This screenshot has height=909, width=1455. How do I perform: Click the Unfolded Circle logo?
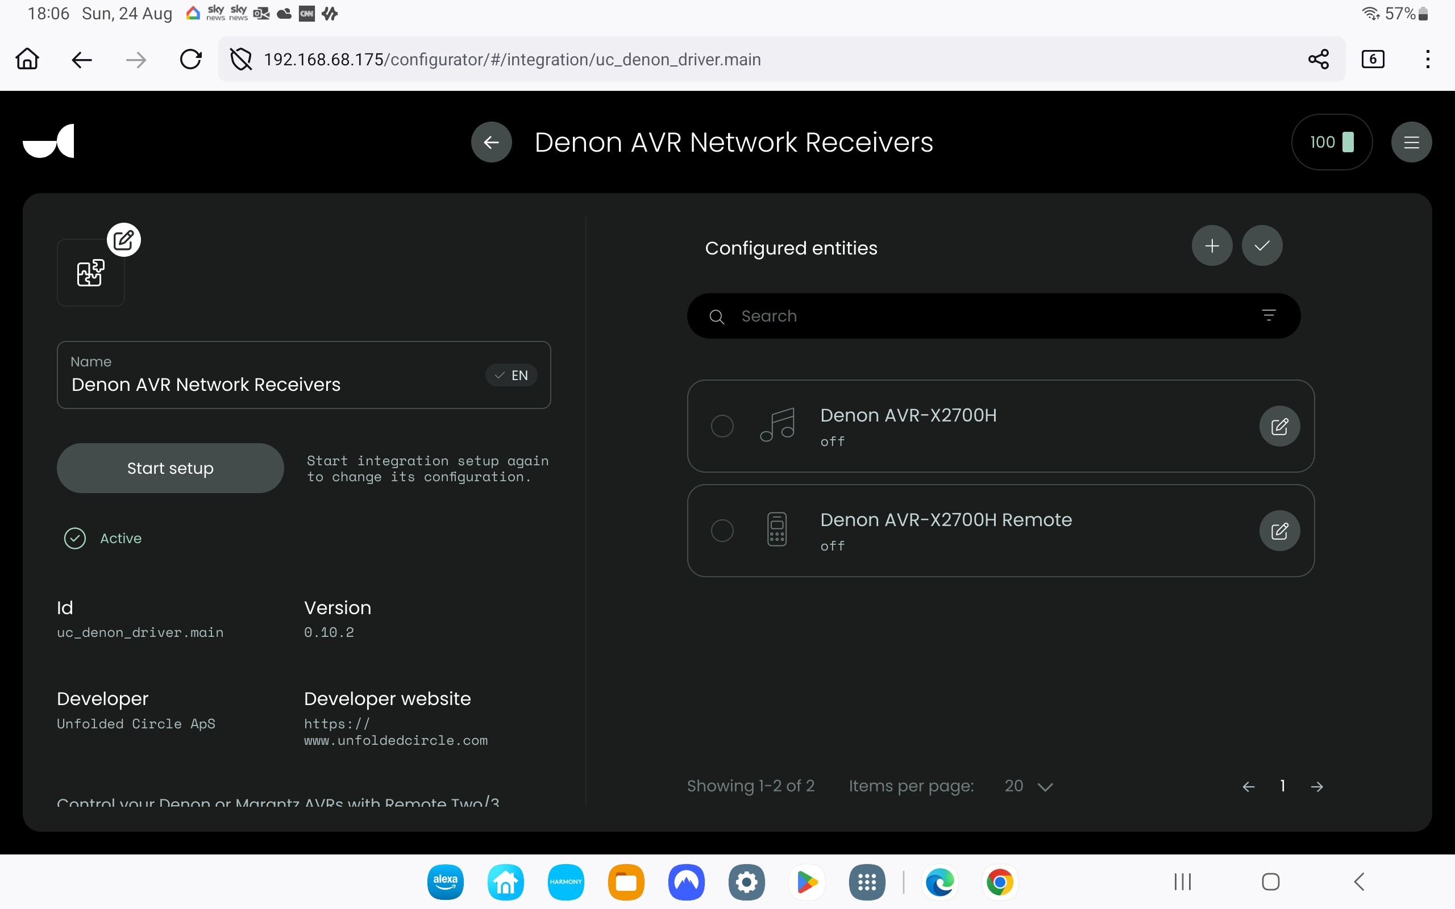coord(49,141)
